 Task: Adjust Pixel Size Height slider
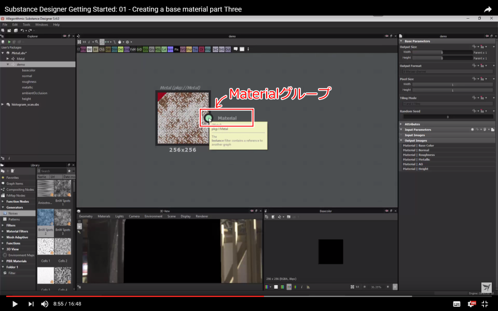pyautogui.click(x=452, y=90)
